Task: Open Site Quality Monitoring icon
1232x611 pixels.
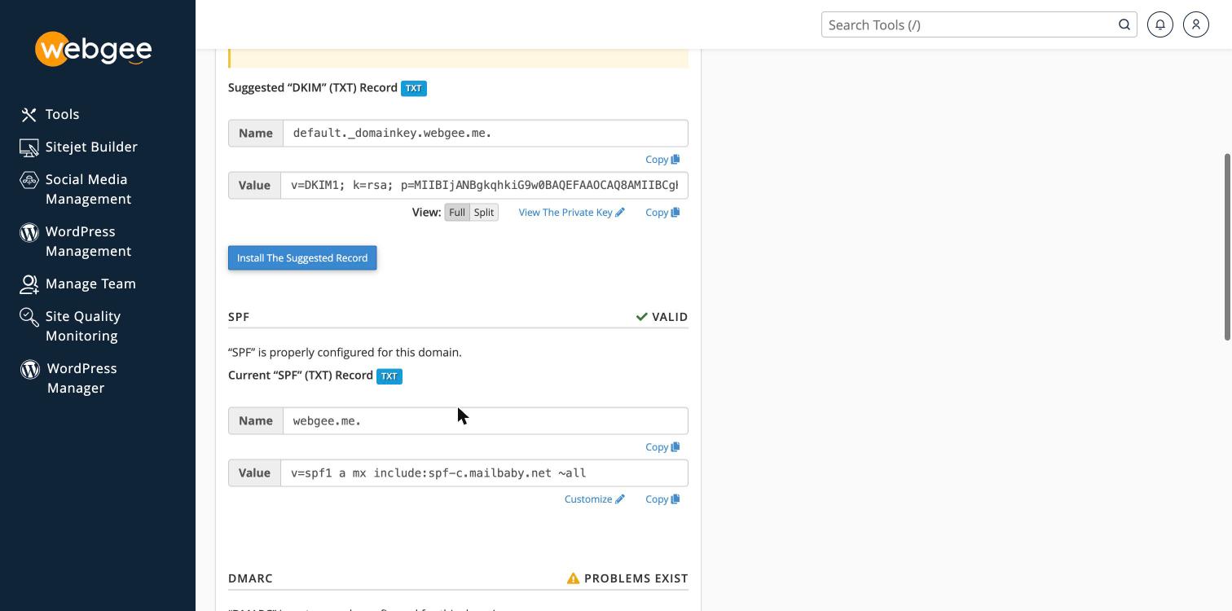Action: [29, 317]
